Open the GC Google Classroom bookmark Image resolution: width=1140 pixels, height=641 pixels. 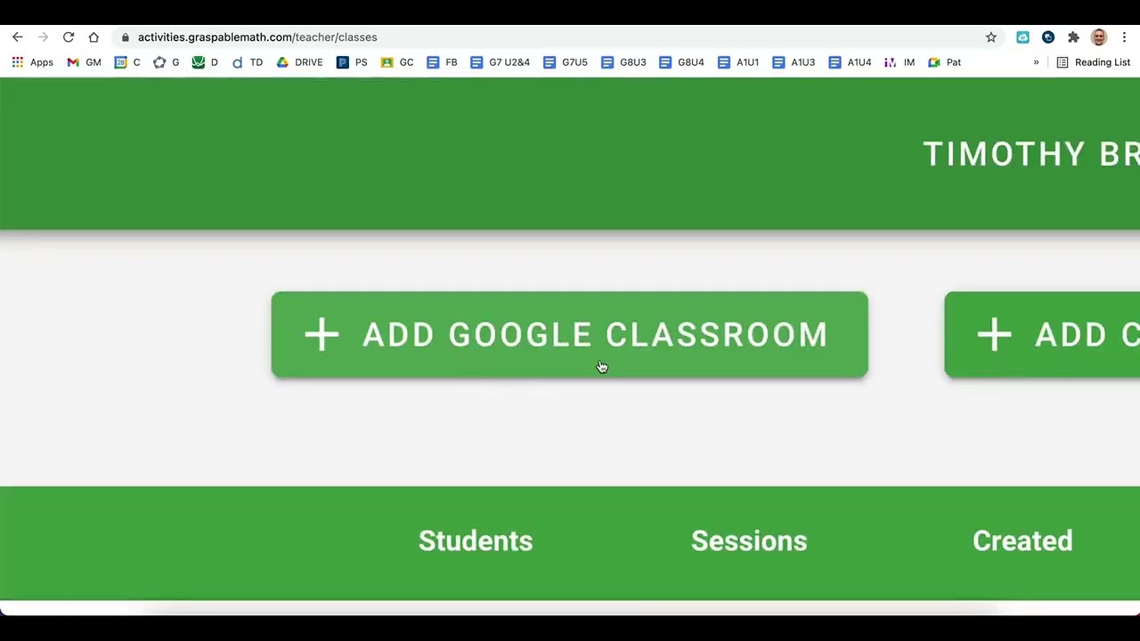pos(397,62)
